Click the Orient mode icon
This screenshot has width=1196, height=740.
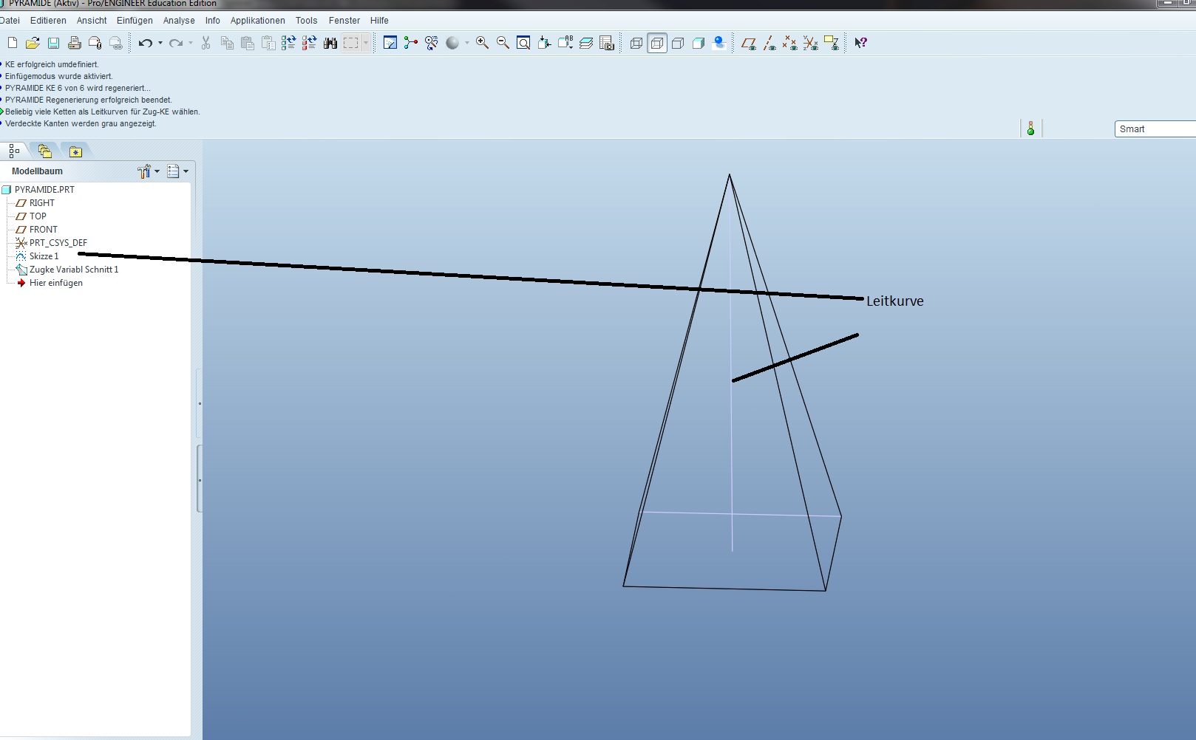pyautogui.click(x=432, y=43)
